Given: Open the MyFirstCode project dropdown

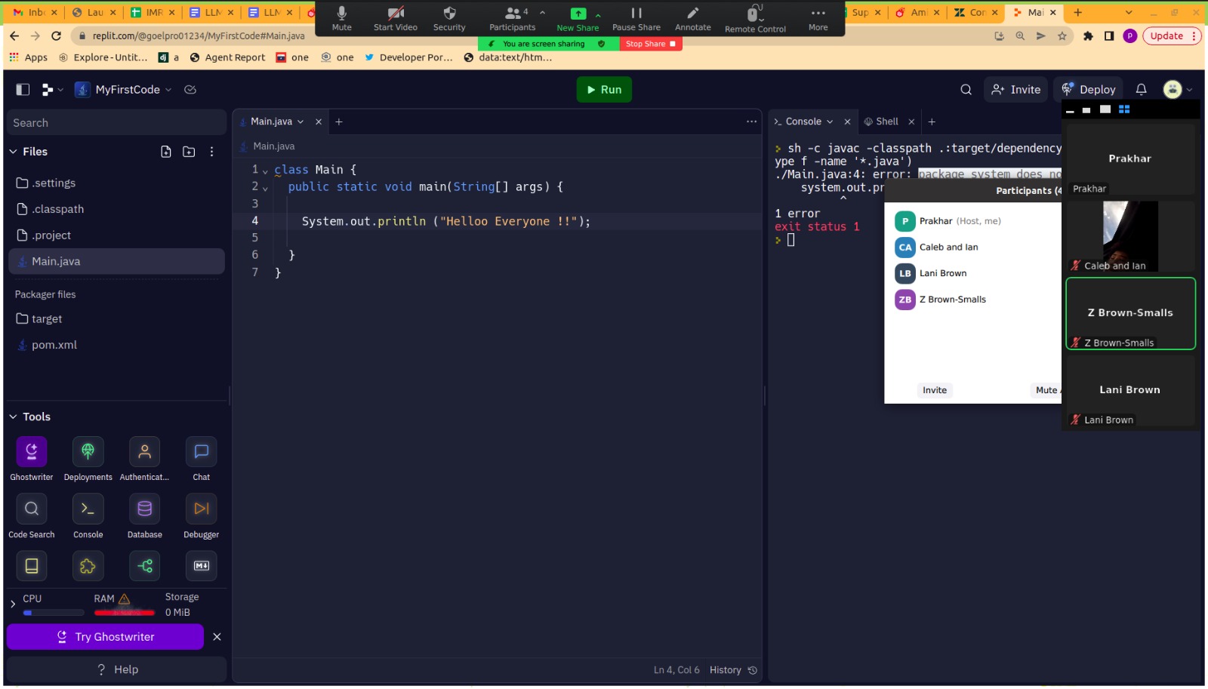Looking at the screenshot, I should 128,90.
